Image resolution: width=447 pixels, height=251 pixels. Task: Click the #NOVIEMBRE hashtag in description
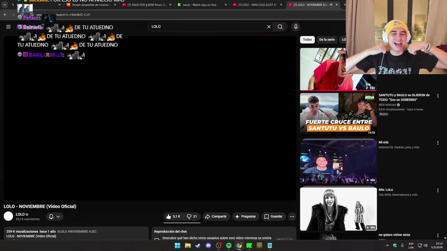78,231
